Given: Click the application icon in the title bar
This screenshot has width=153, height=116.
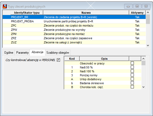Looking at the screenshot, I should pos(5,6).
